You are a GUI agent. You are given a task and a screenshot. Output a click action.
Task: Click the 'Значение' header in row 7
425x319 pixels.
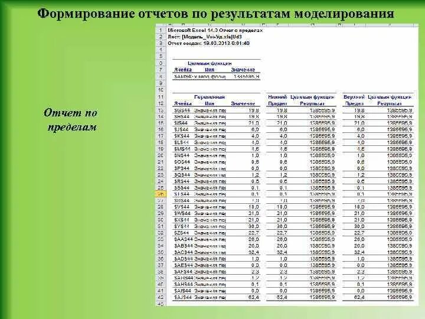(x=243, y=70)
